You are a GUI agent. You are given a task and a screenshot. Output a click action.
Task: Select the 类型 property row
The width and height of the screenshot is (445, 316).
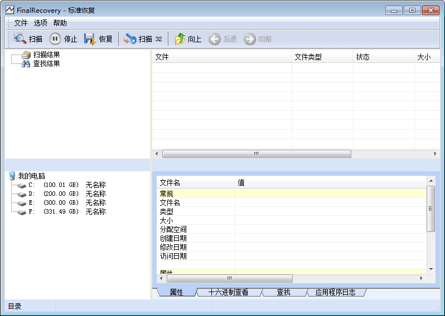pos(292,211)
